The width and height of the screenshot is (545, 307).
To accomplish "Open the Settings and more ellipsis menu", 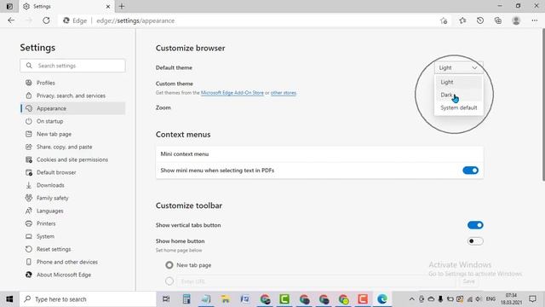I will coord(535,20).
